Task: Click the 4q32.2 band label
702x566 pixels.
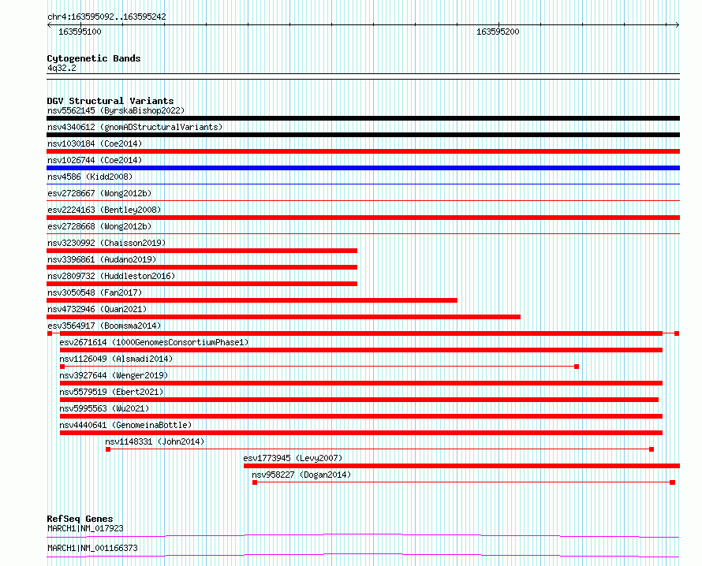Action: (x=62, y=68)
